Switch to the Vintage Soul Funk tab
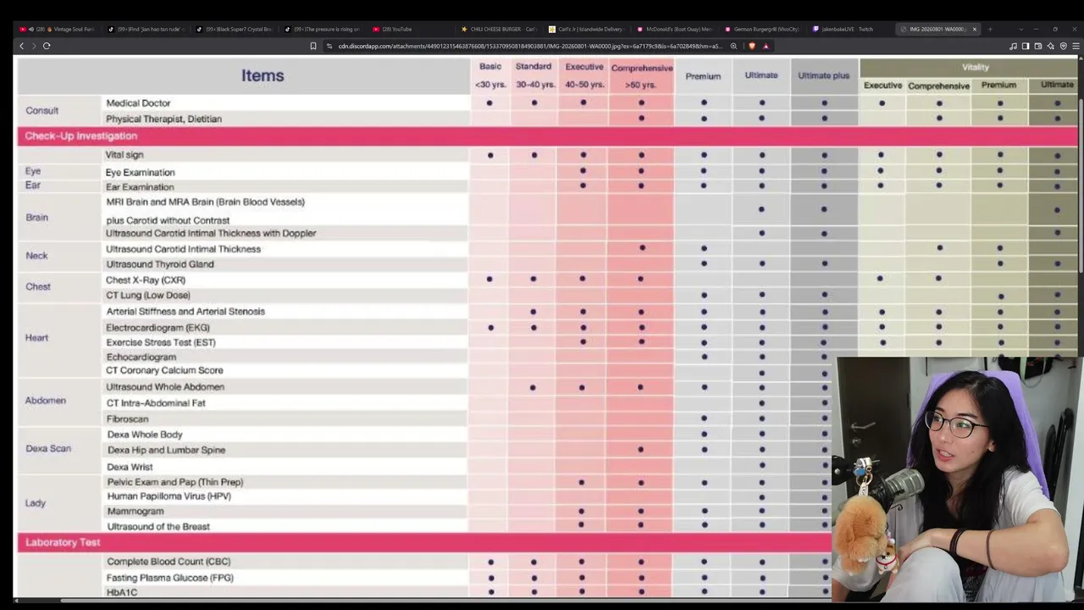The height and width of the screenshot is (610, 1084). [x=59, y=29]
